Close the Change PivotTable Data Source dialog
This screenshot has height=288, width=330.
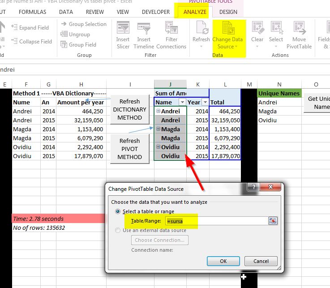pyautogui.click(x=270, y=186)
